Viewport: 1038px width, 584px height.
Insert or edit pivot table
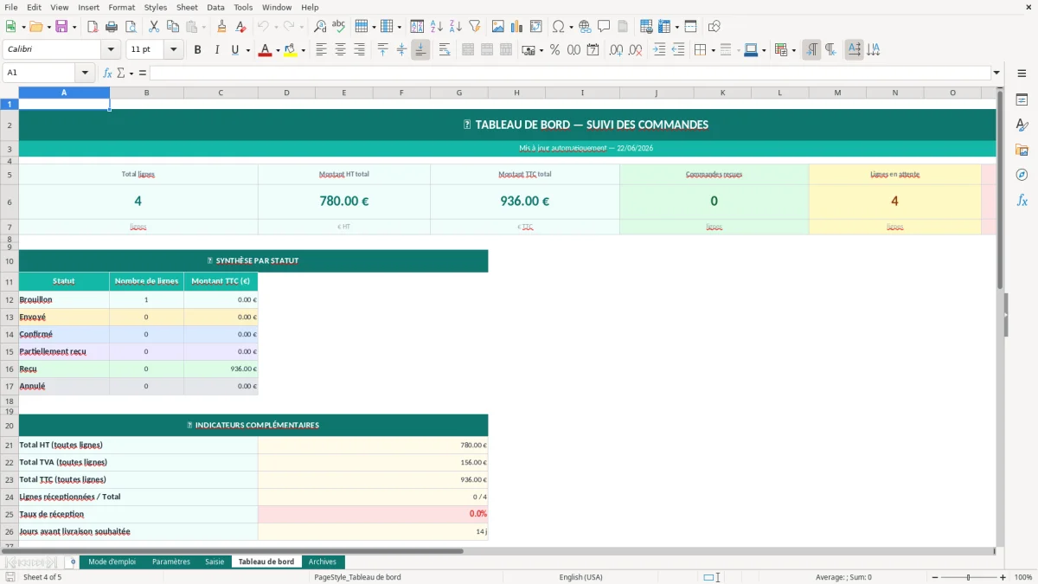pyautogui.click(x=536, y=27)
